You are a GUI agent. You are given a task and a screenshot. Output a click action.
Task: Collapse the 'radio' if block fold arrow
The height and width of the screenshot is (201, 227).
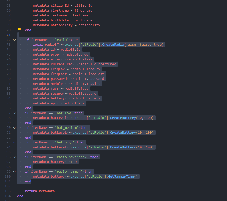[14, 40]
